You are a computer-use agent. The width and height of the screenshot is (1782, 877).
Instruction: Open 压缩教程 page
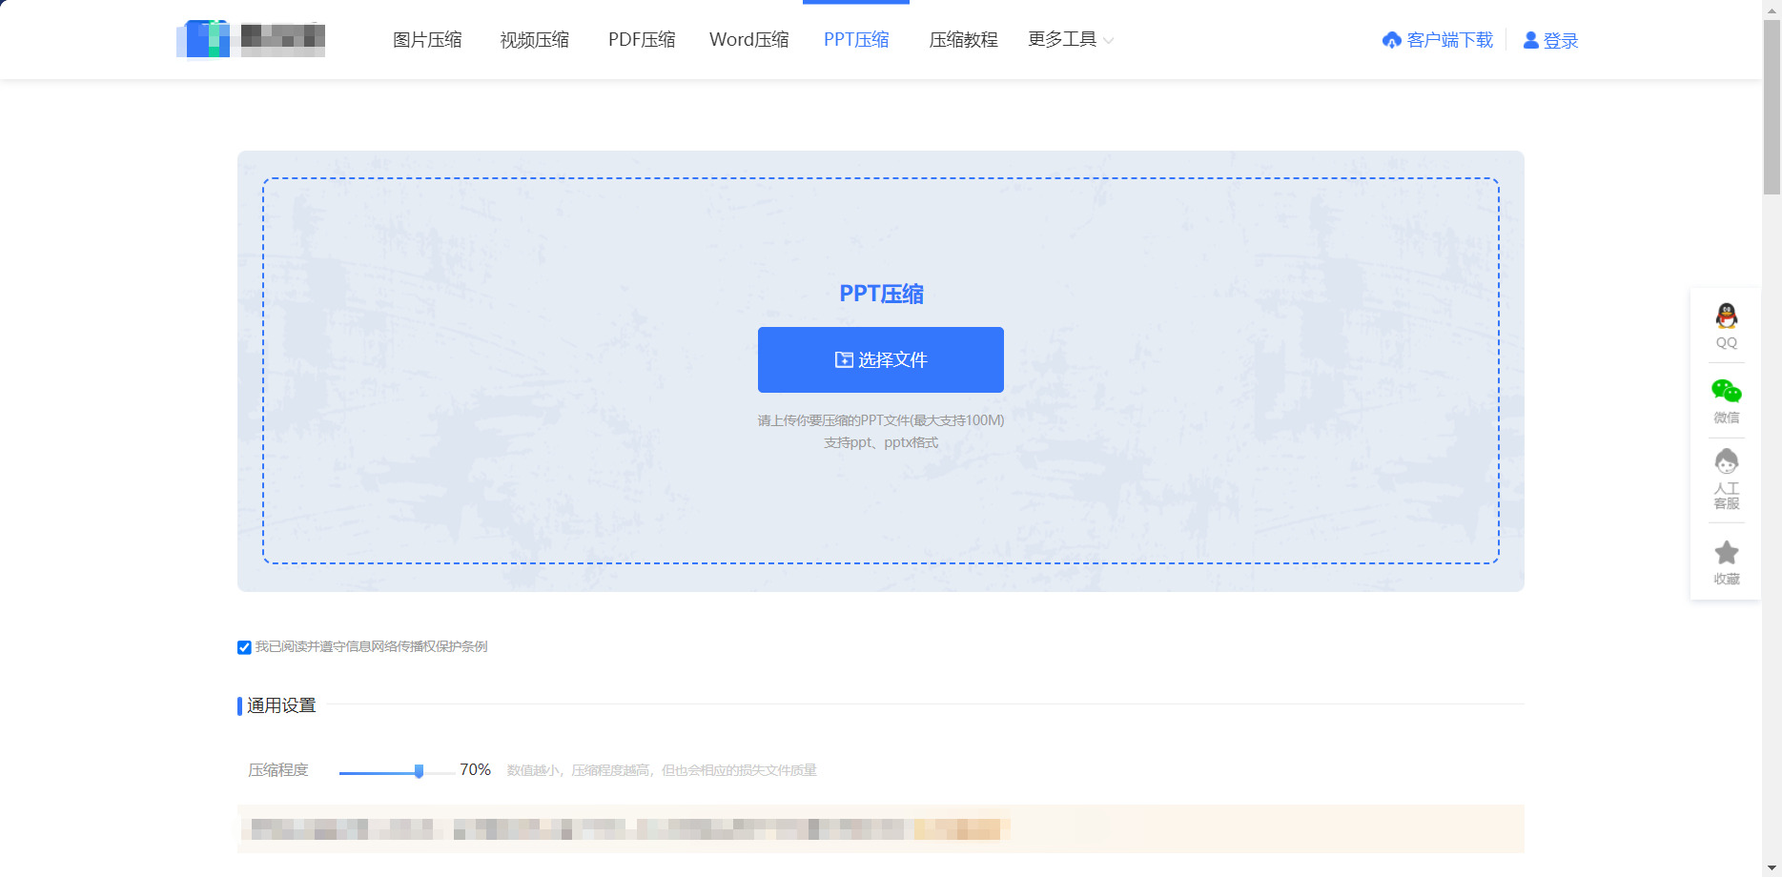963,39
